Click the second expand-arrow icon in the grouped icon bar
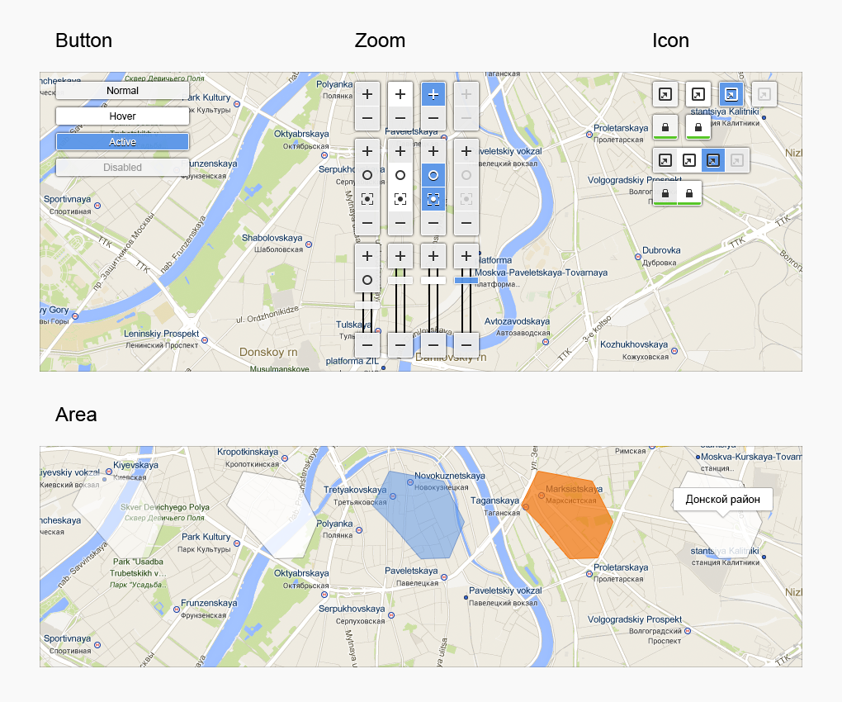 [x=689, y=160]
